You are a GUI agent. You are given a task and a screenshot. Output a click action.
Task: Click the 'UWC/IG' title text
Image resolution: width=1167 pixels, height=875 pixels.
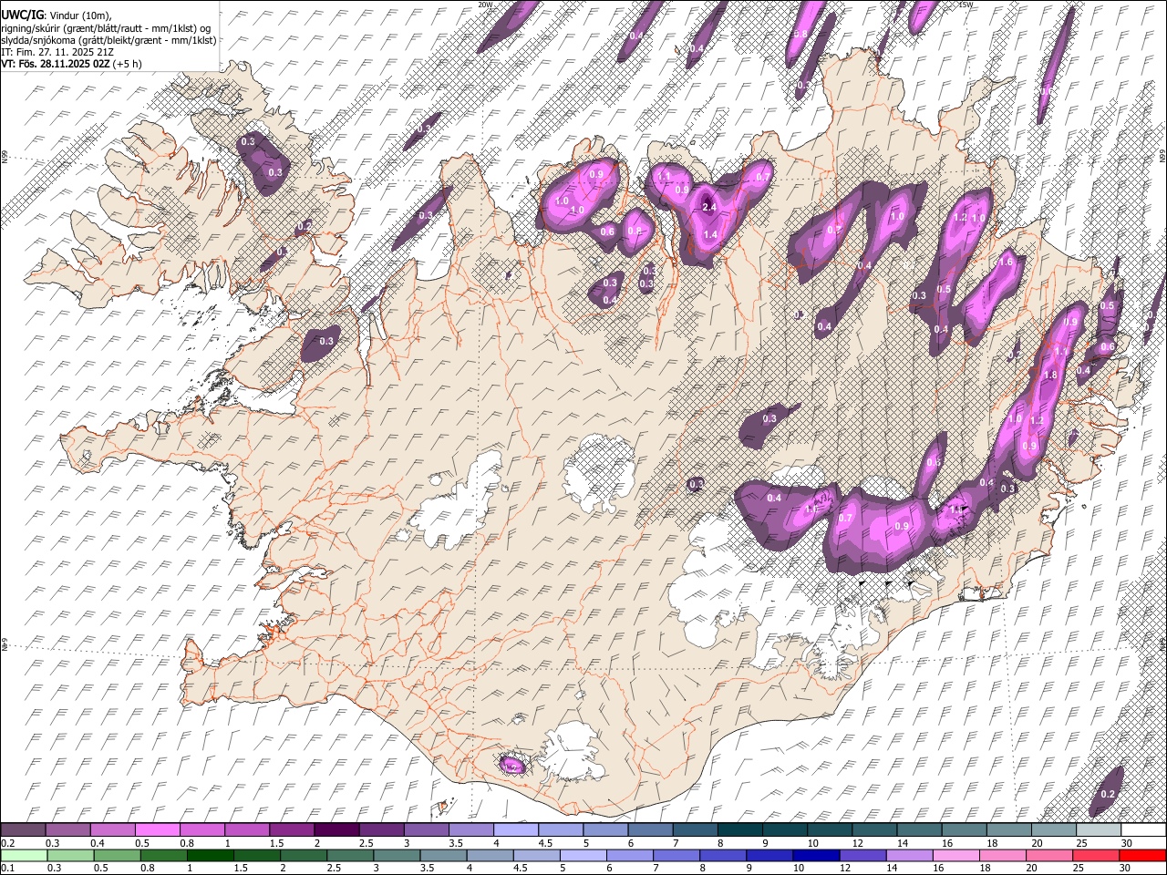point(21,15)
